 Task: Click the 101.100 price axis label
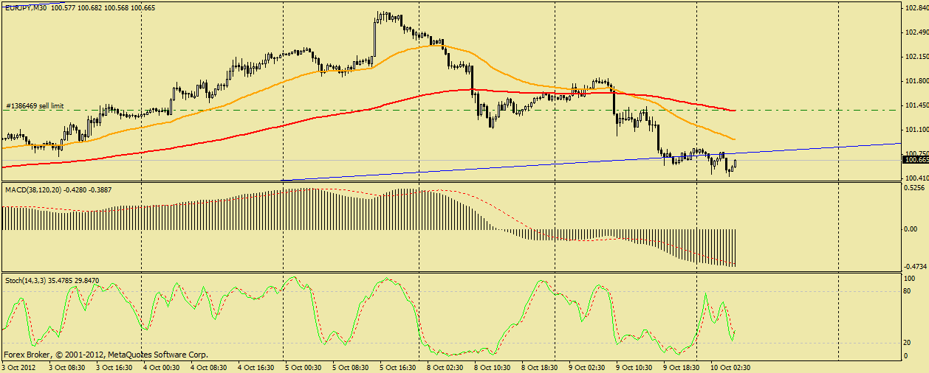tap(916, 130)
